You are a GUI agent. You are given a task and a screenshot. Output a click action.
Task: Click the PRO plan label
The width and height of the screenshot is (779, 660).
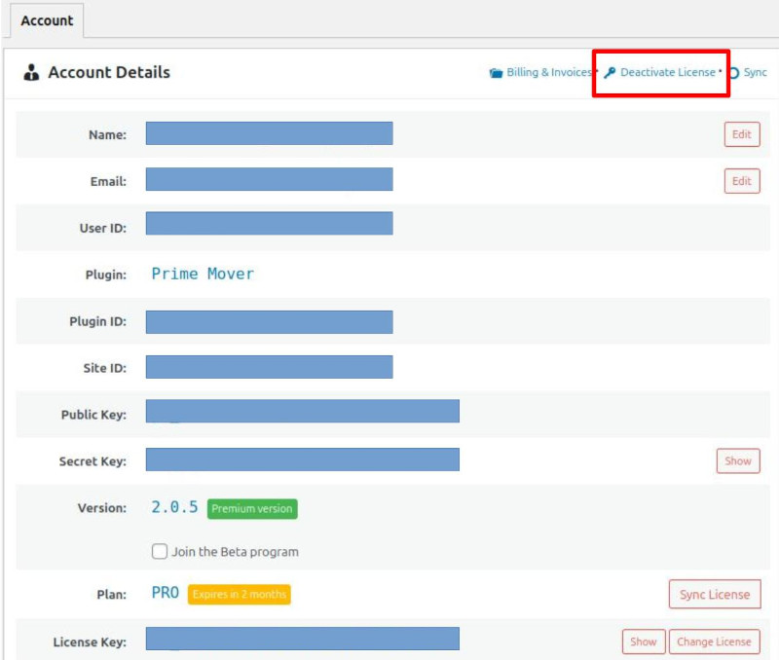pos(165,593)
